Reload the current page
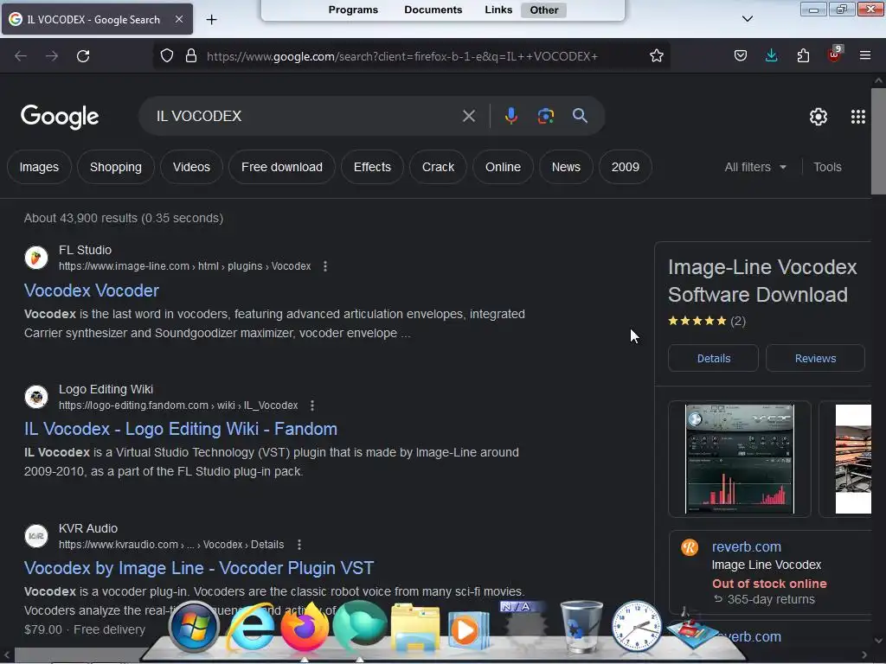The width and height of the screenshot is (886, 664). [x=83, y=56]
